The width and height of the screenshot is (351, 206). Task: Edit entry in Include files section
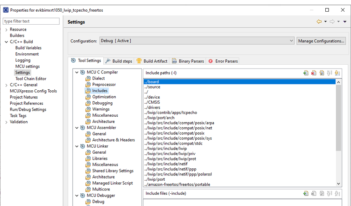[322, 193]
